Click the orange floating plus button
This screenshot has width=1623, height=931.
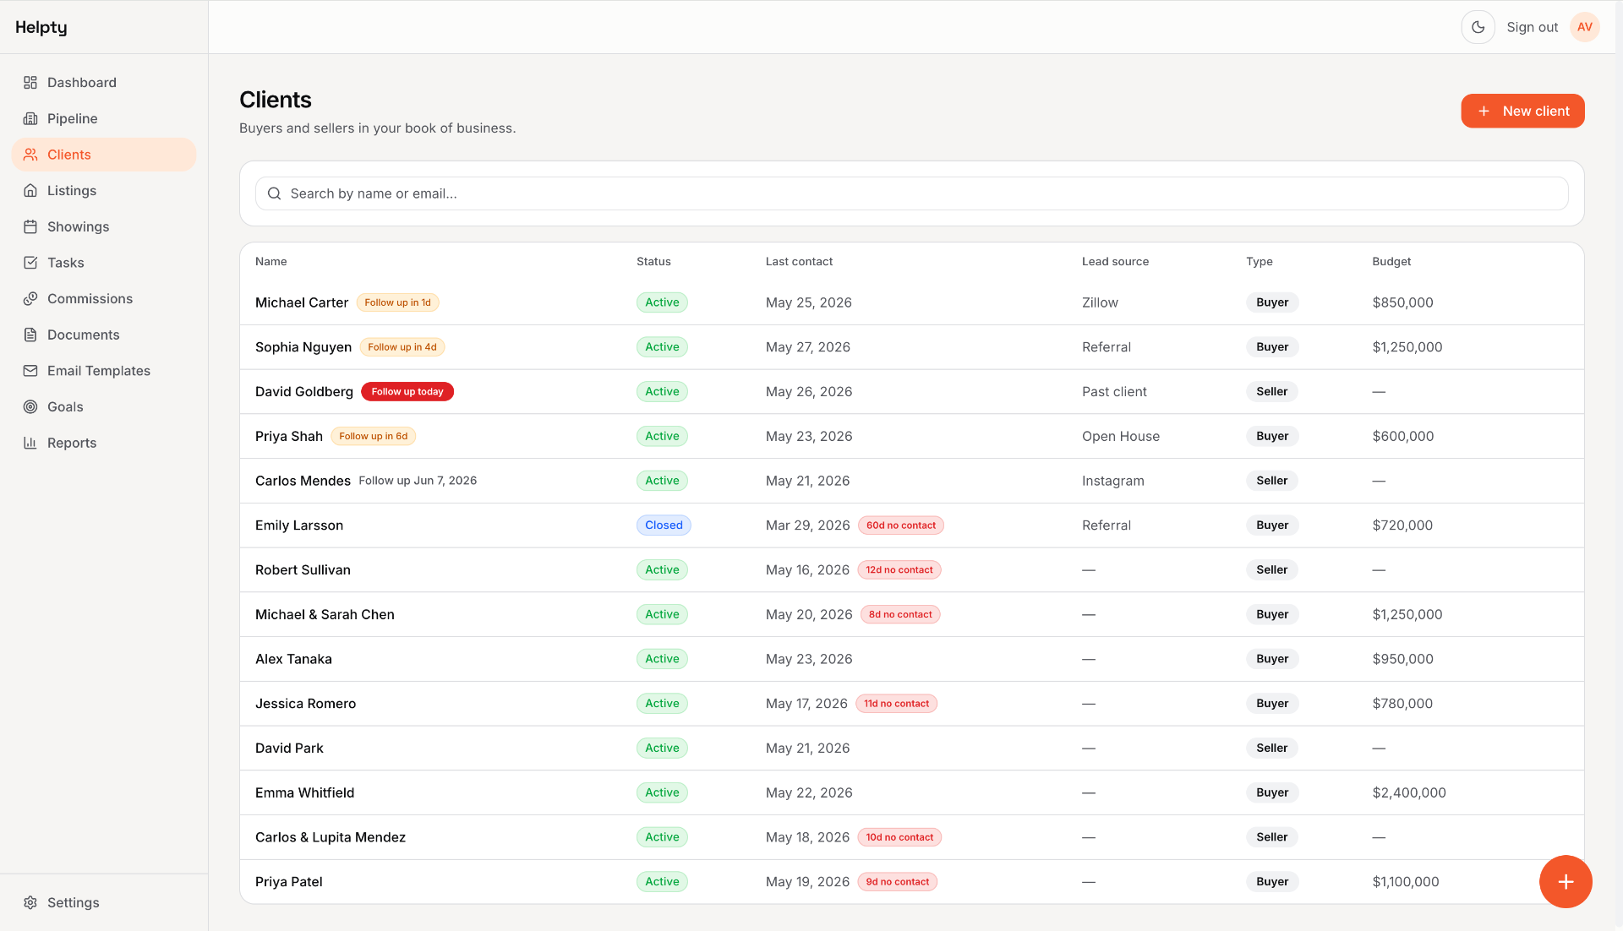(x=1566, y=881)
